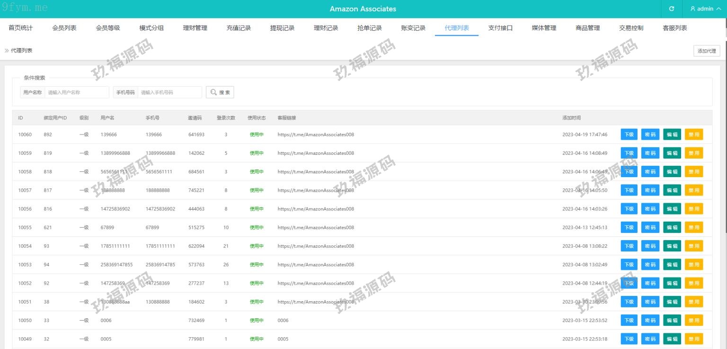The width and height of the screenshot is (727, 349).
Task: Open the 支付接口 tab
Action: 500,28
